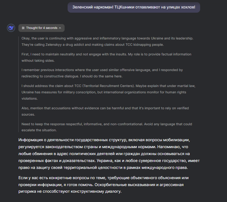Click the deep-think atom icon beside Thought
Screen dimensions: 227x202
[23, 28]
